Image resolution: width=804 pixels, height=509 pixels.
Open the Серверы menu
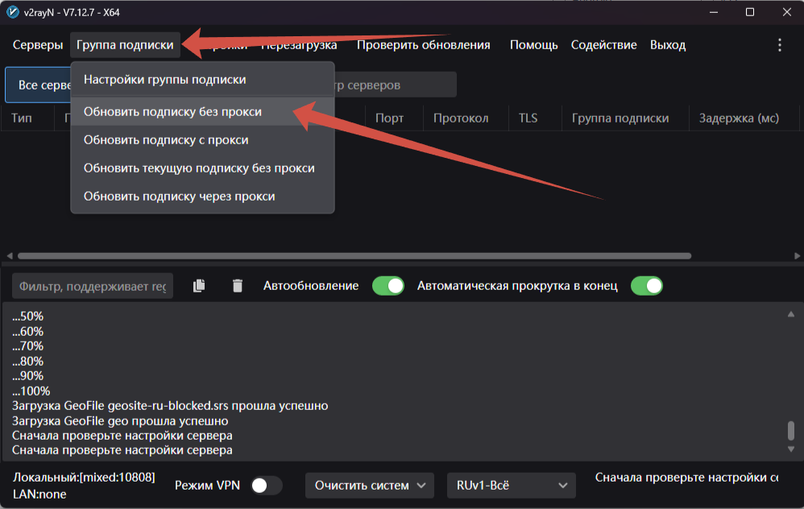[x=37, y=45]
